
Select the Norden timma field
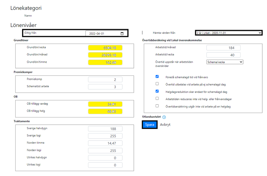[x=105, y=143]
